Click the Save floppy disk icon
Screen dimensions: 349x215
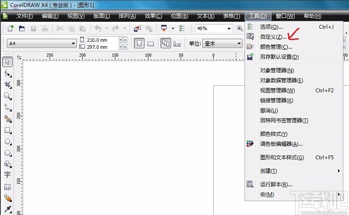34,28
